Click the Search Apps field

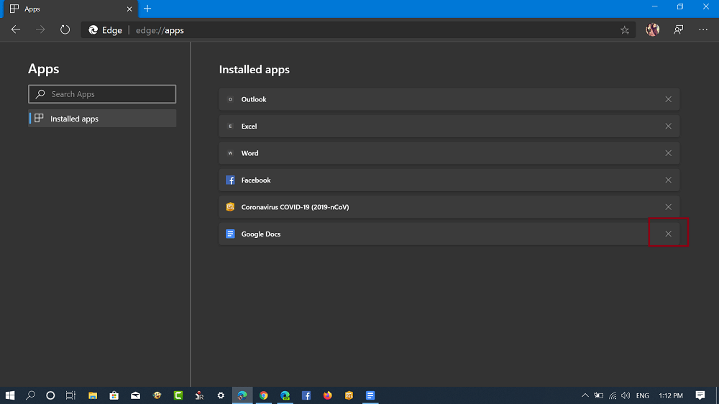click(102, 94)
